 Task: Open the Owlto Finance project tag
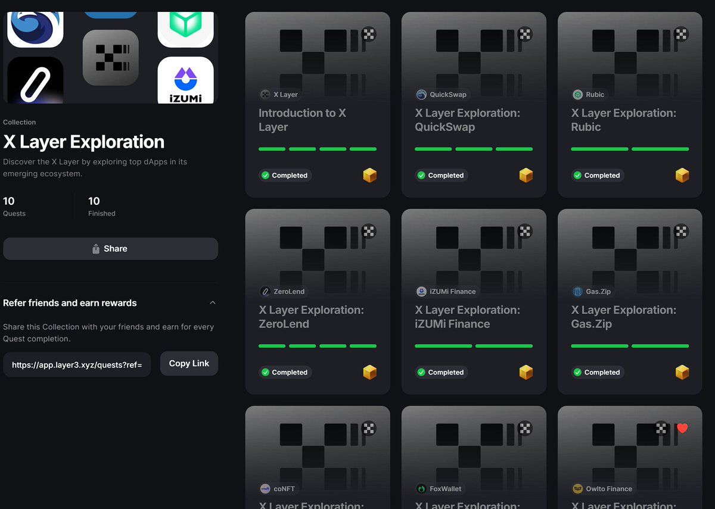[x=602, y=489]
